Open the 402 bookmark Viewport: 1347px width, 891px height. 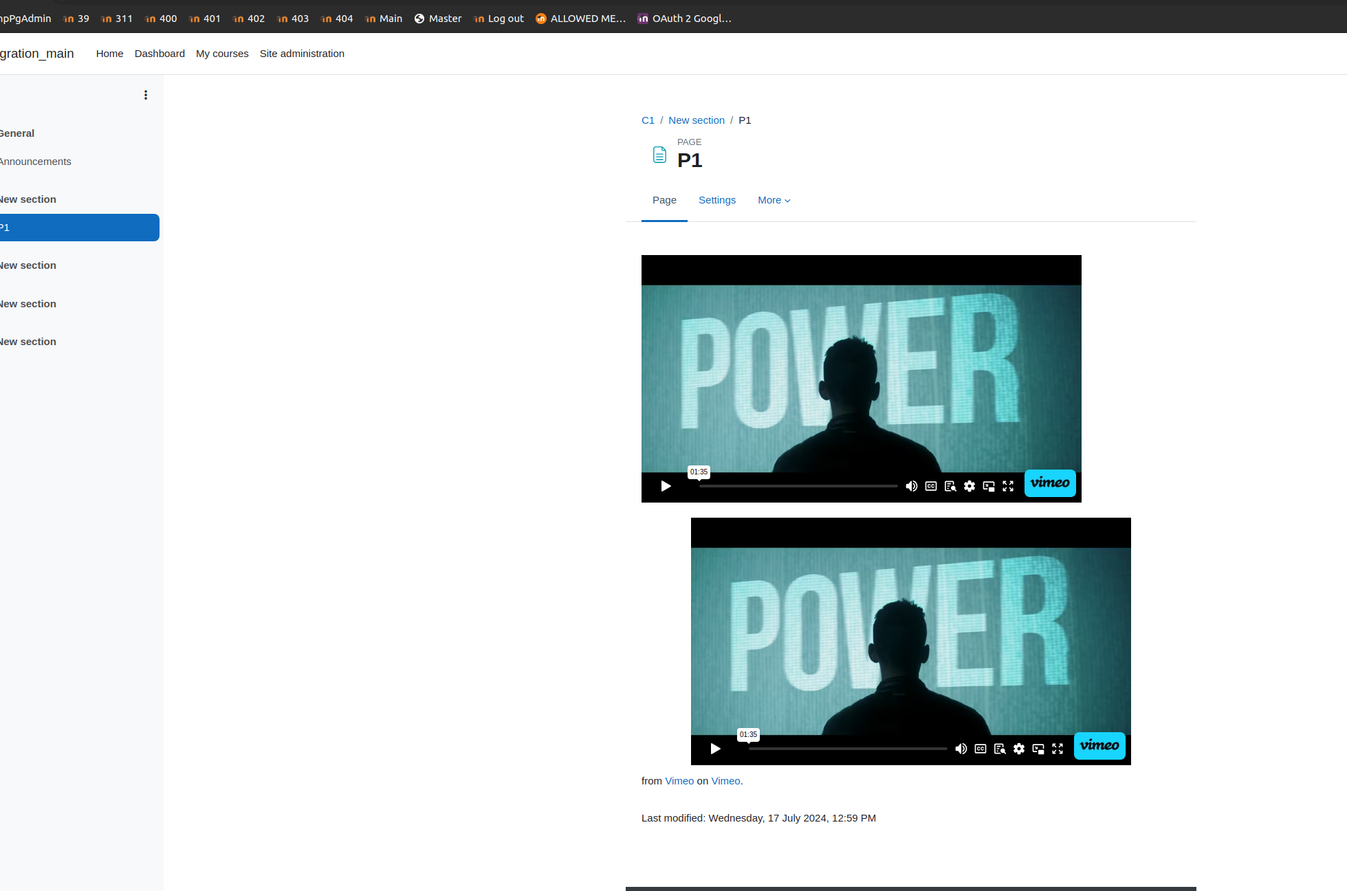[249, 19]
